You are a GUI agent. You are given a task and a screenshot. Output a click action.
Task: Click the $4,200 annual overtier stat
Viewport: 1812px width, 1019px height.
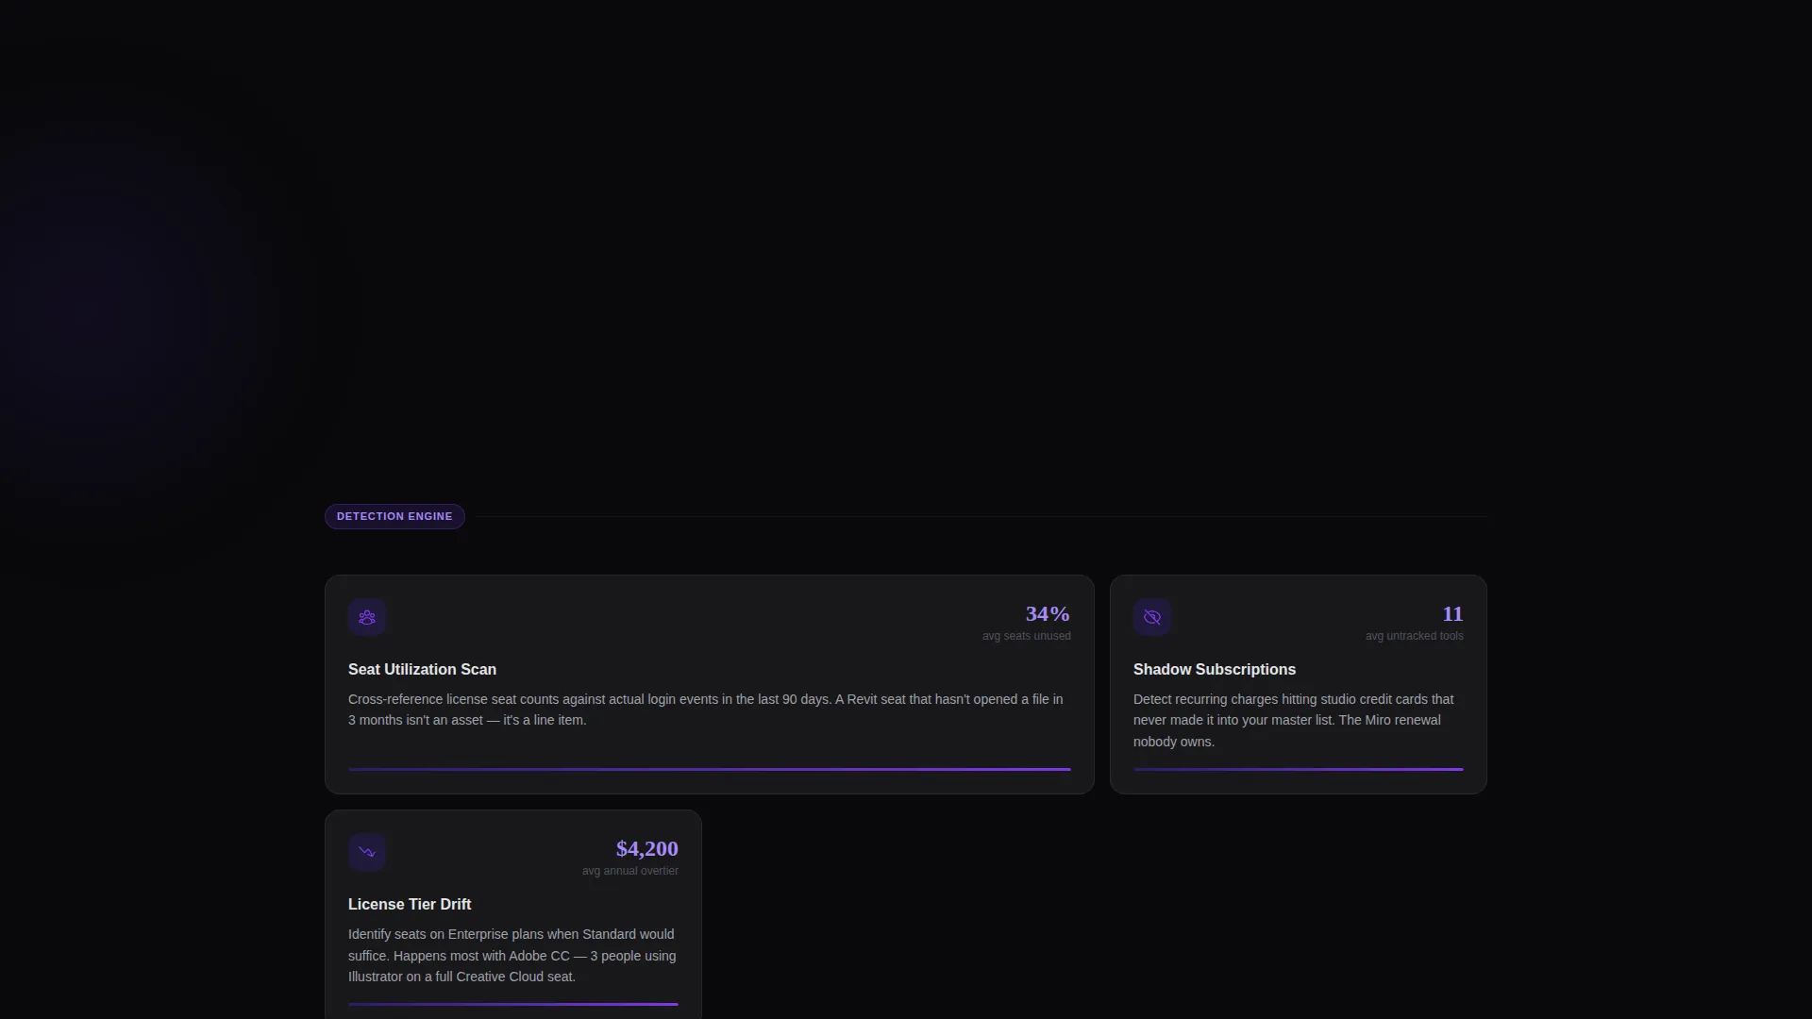[x=646, y=848]
